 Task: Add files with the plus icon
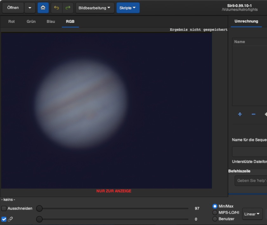pyautogui.click(x=240, y=114)
